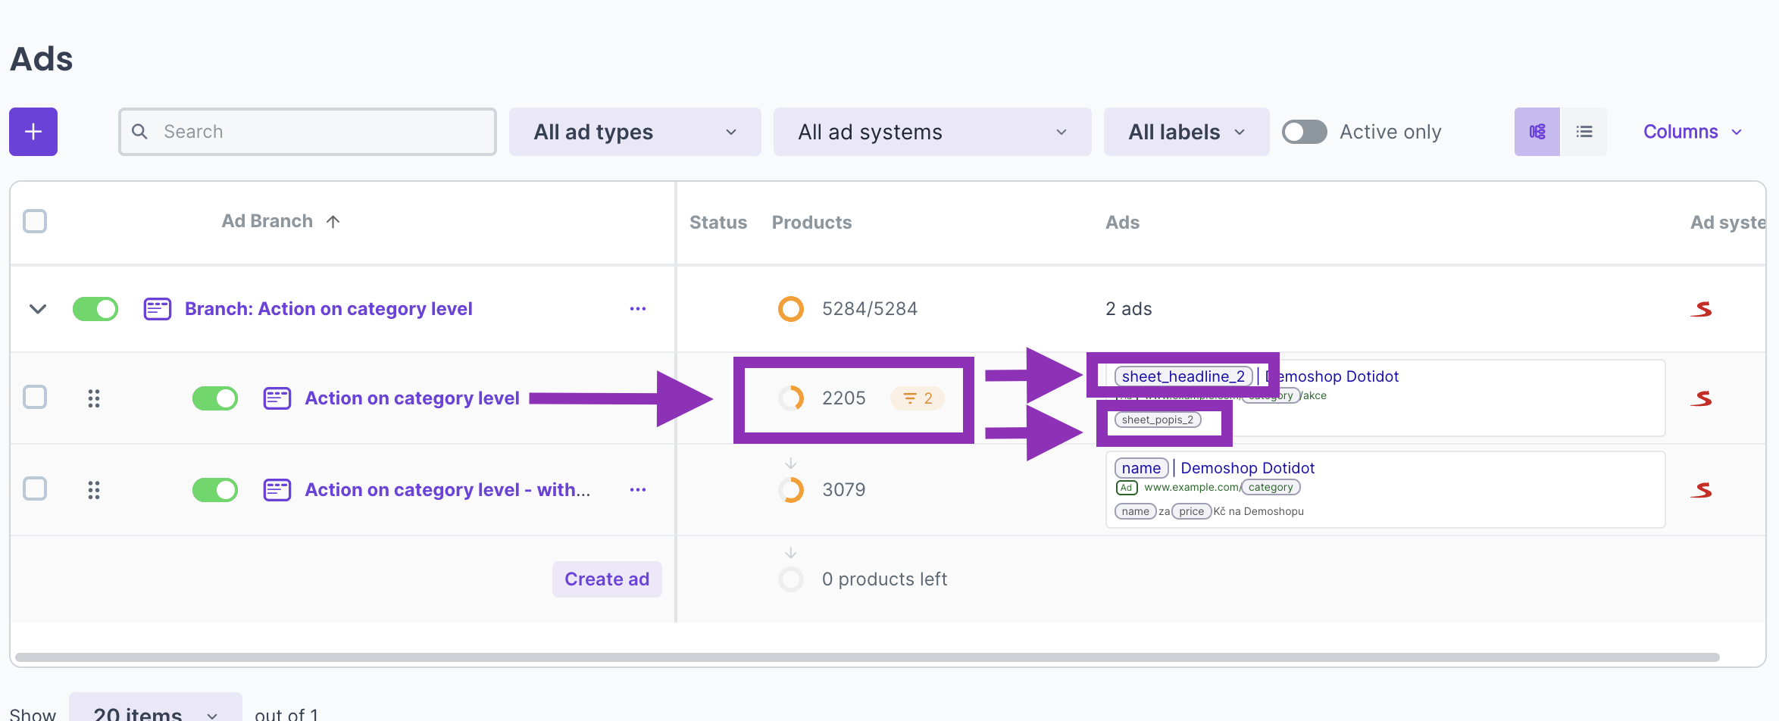
Task: Click drag handle of first ad row
Action: coord(94,398)
